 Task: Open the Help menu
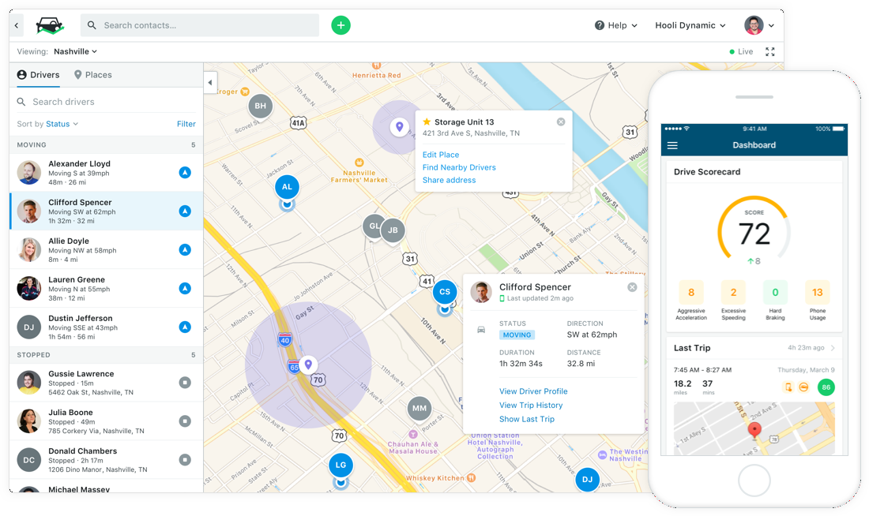tap(615, 25)
